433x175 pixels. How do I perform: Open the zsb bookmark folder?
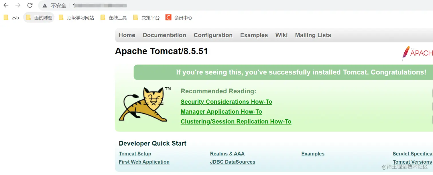pos(11,18)
